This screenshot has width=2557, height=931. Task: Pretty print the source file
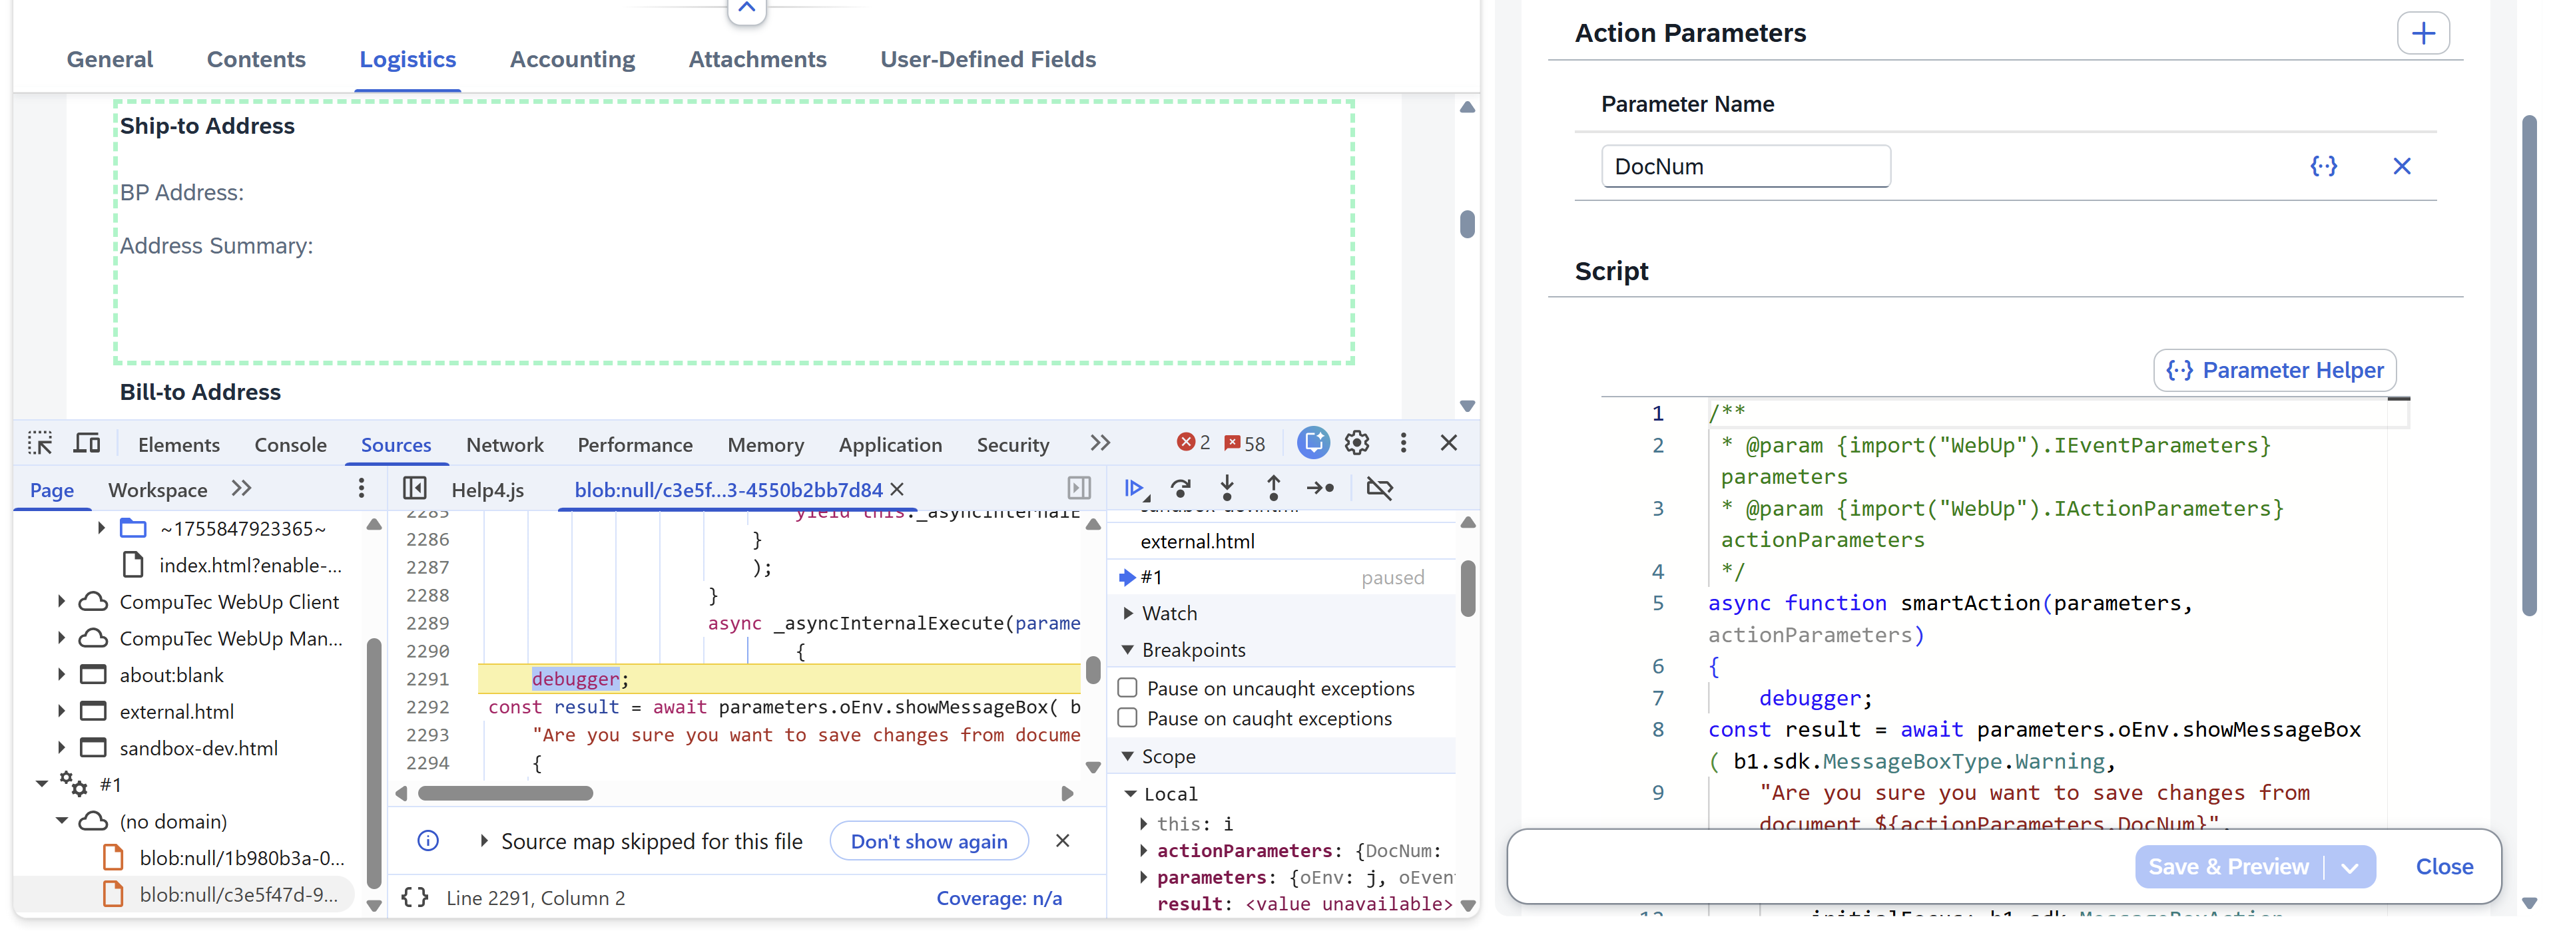(415, 897)
